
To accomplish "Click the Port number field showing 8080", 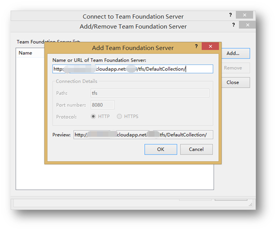I will coord(102,105).
